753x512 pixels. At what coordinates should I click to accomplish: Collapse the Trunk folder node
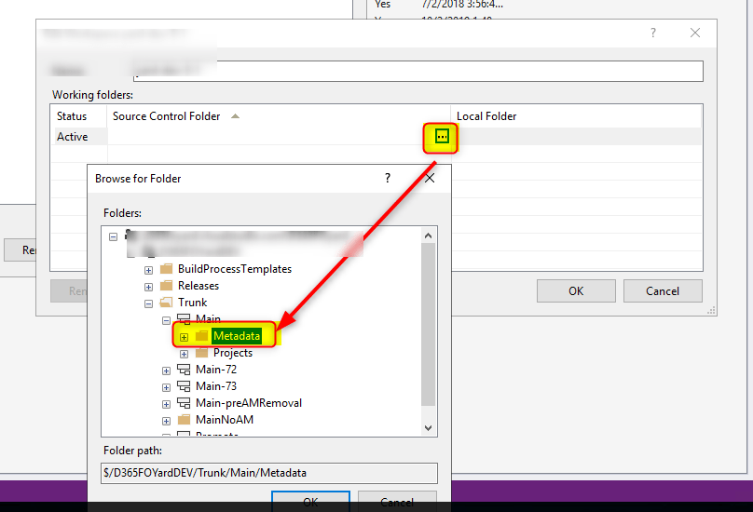tap(149, 303)
